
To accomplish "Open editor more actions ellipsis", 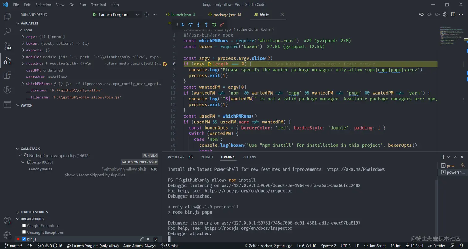I will tap(461, 14).
